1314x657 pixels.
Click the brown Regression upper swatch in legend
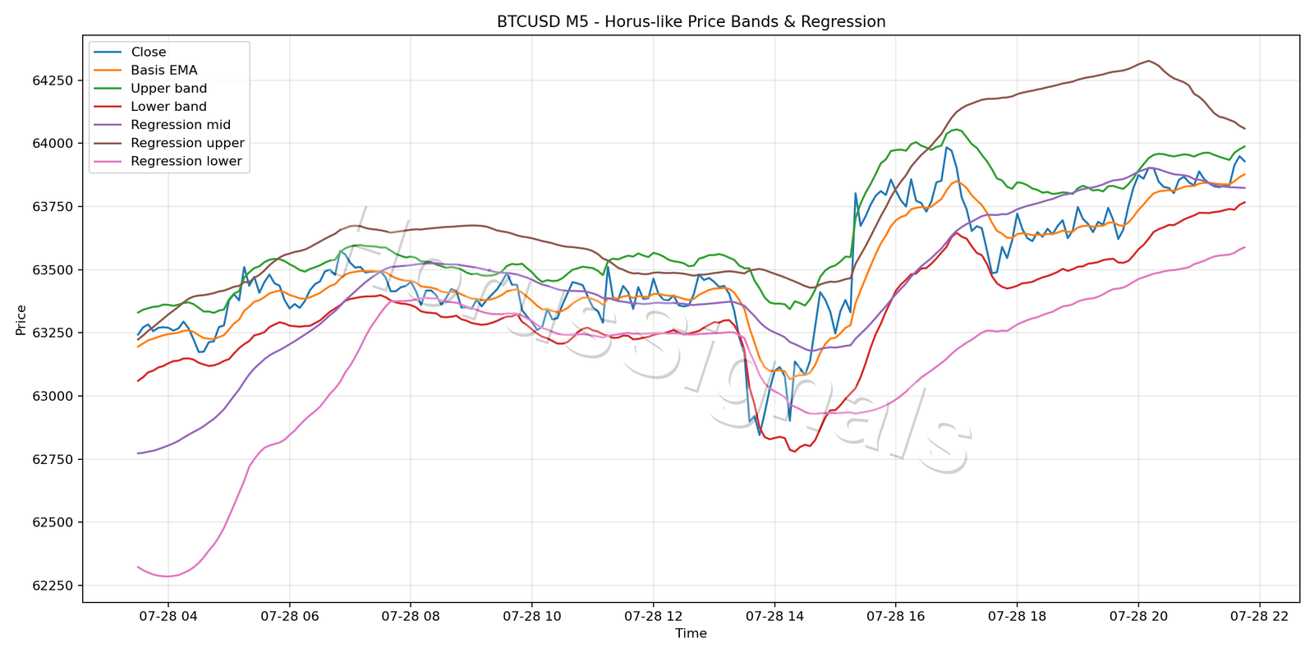[x=108, y=143]
